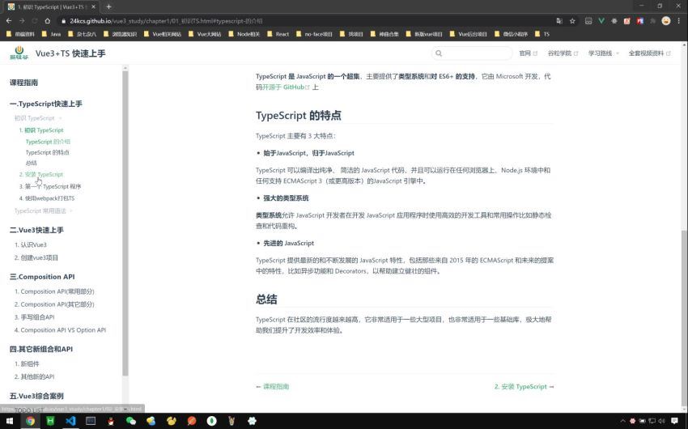This screenshot has height=429, width=688.
Task: Open Windows Start menu
Action: (10, 421)
